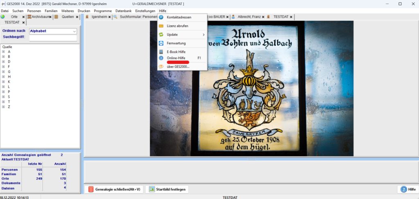Viewport: 419px width, 199px height.
Task: Click the Personen row in statistics table
Action: point(34,170)
